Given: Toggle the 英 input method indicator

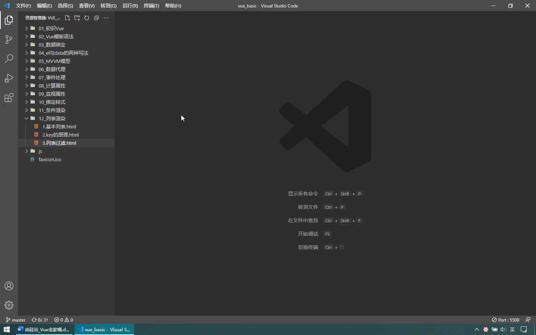Looking at the screenshot, I should click(x=513, y=329).
